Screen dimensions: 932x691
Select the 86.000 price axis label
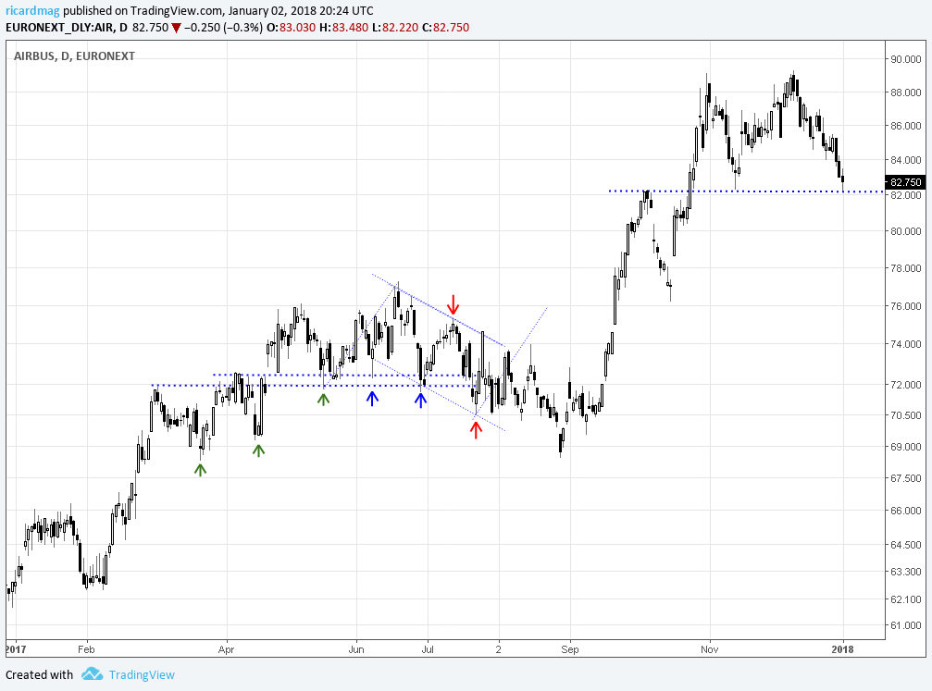pyautogui.click(x=906, y=126)
